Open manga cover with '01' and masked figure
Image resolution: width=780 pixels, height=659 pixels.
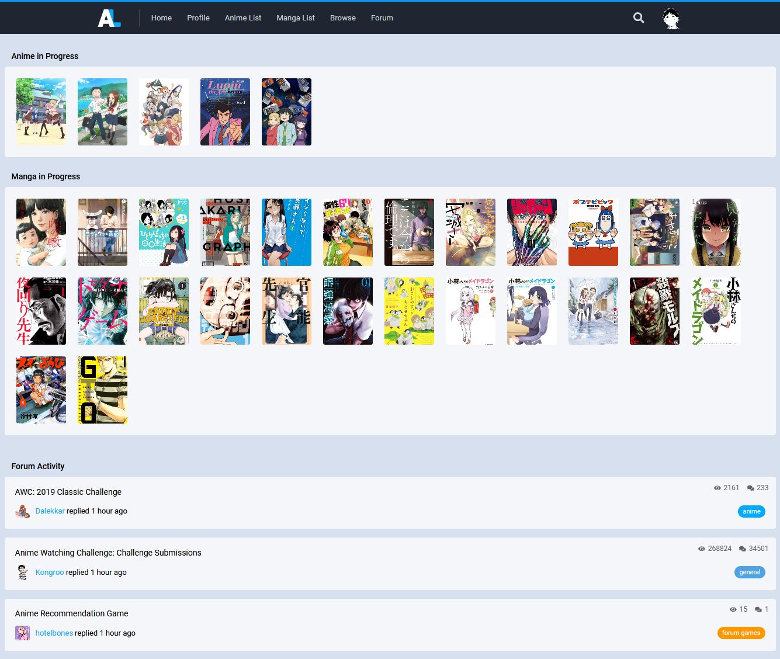(x=348, y=311)
